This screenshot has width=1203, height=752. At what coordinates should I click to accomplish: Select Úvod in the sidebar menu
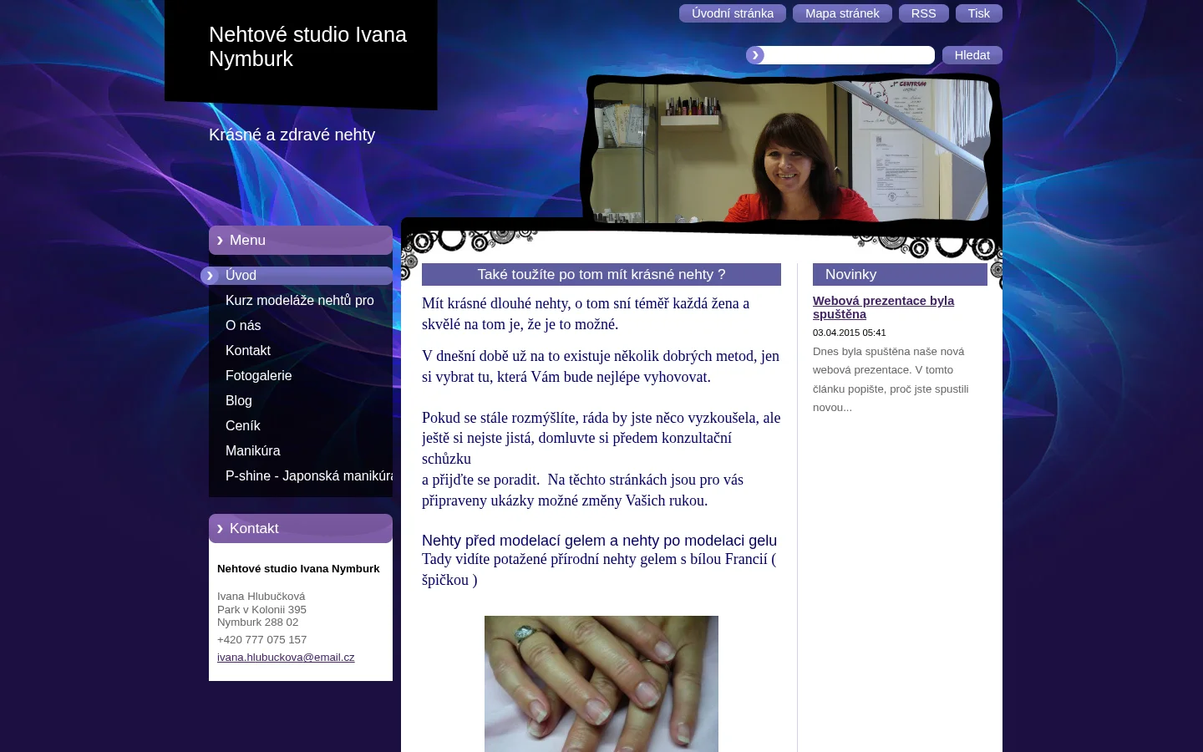coord(301,276)
